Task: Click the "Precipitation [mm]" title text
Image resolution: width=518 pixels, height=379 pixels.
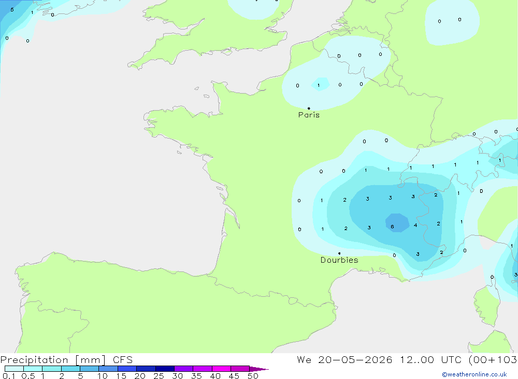Action: (53, 360)
